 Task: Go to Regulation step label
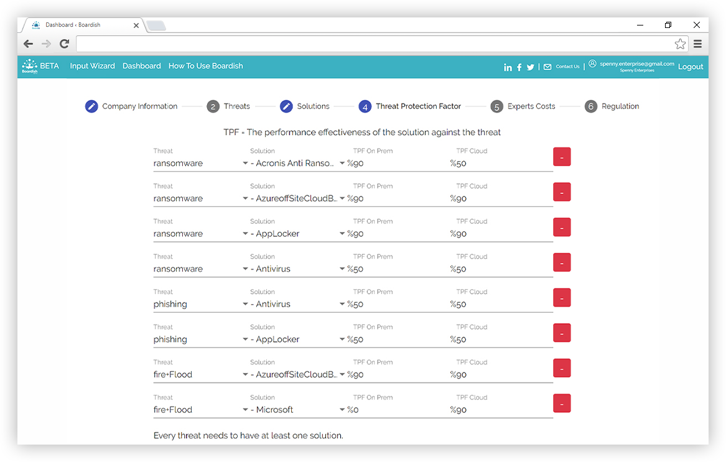[620, 106]
